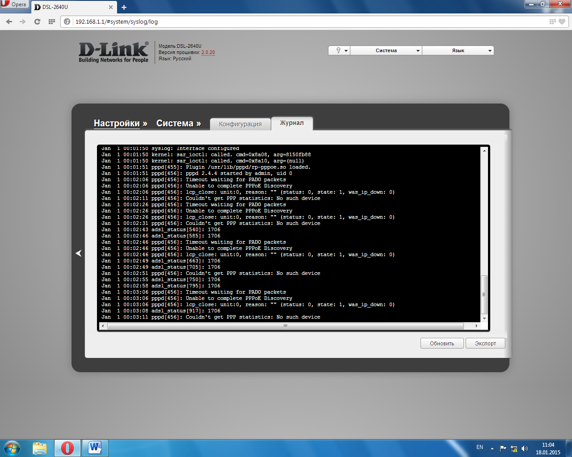Click the log horizontal scroll left arrow
The height and width of the screenshot is (457, 572).
coord(103,326)
